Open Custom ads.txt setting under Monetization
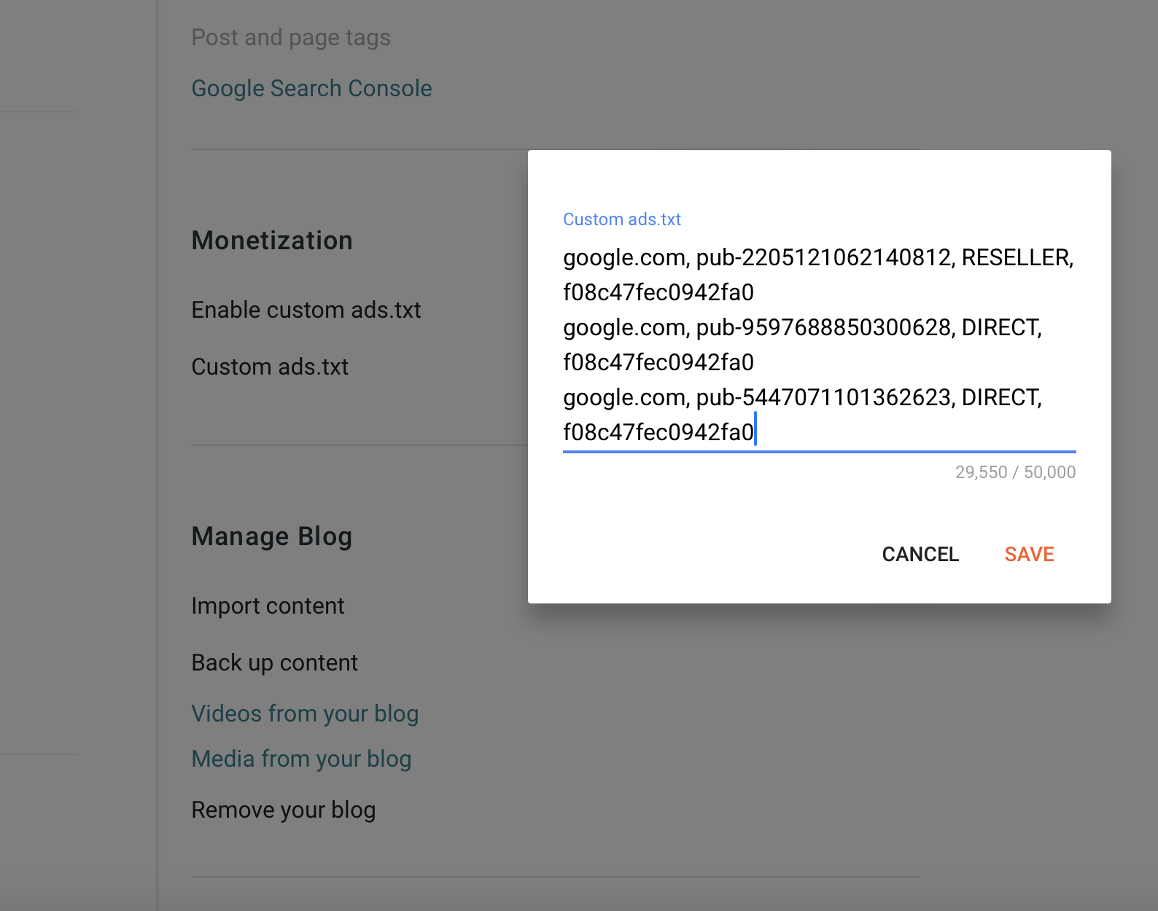This screenshot has height=911, width=1158. (x=270, y=367)
